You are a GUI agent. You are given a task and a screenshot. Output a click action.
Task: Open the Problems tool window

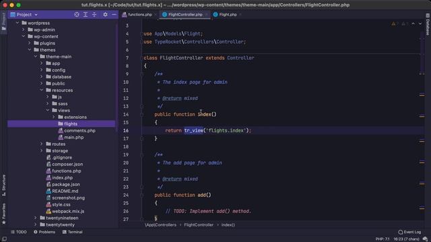coord(44,232)
